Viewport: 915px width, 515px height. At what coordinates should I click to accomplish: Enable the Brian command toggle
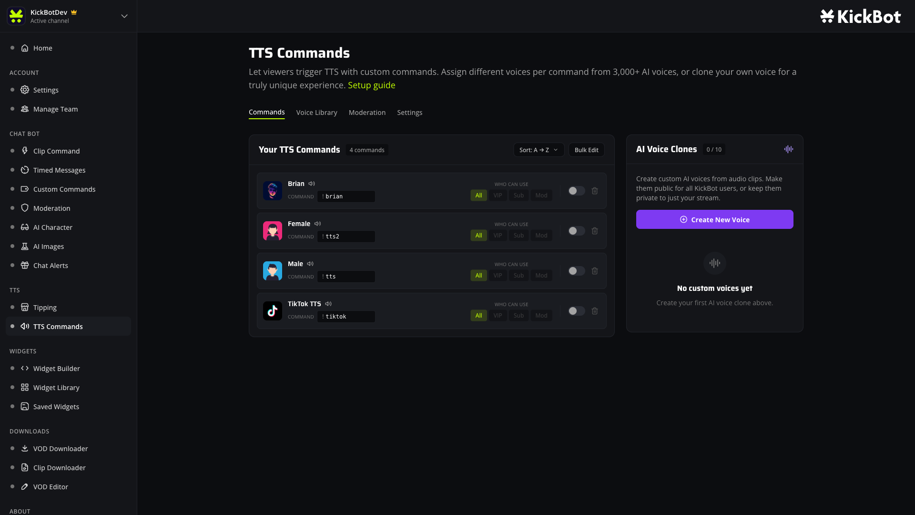point(576,191)
